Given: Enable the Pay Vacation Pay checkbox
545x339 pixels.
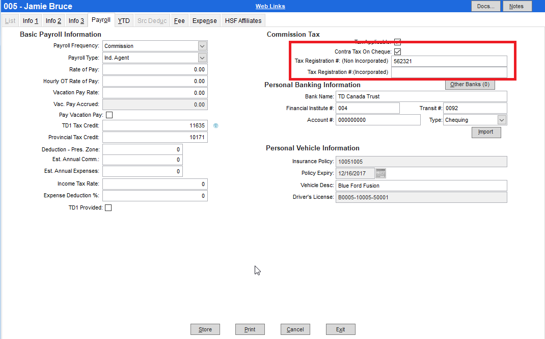Looking at the screenshot, I should [x=110, y=115].
